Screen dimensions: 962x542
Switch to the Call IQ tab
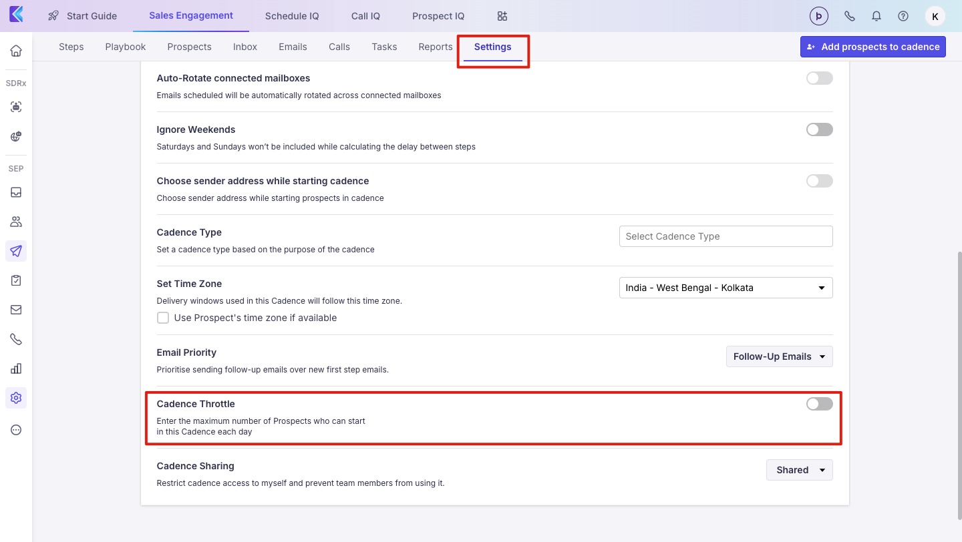pos(365,16)
